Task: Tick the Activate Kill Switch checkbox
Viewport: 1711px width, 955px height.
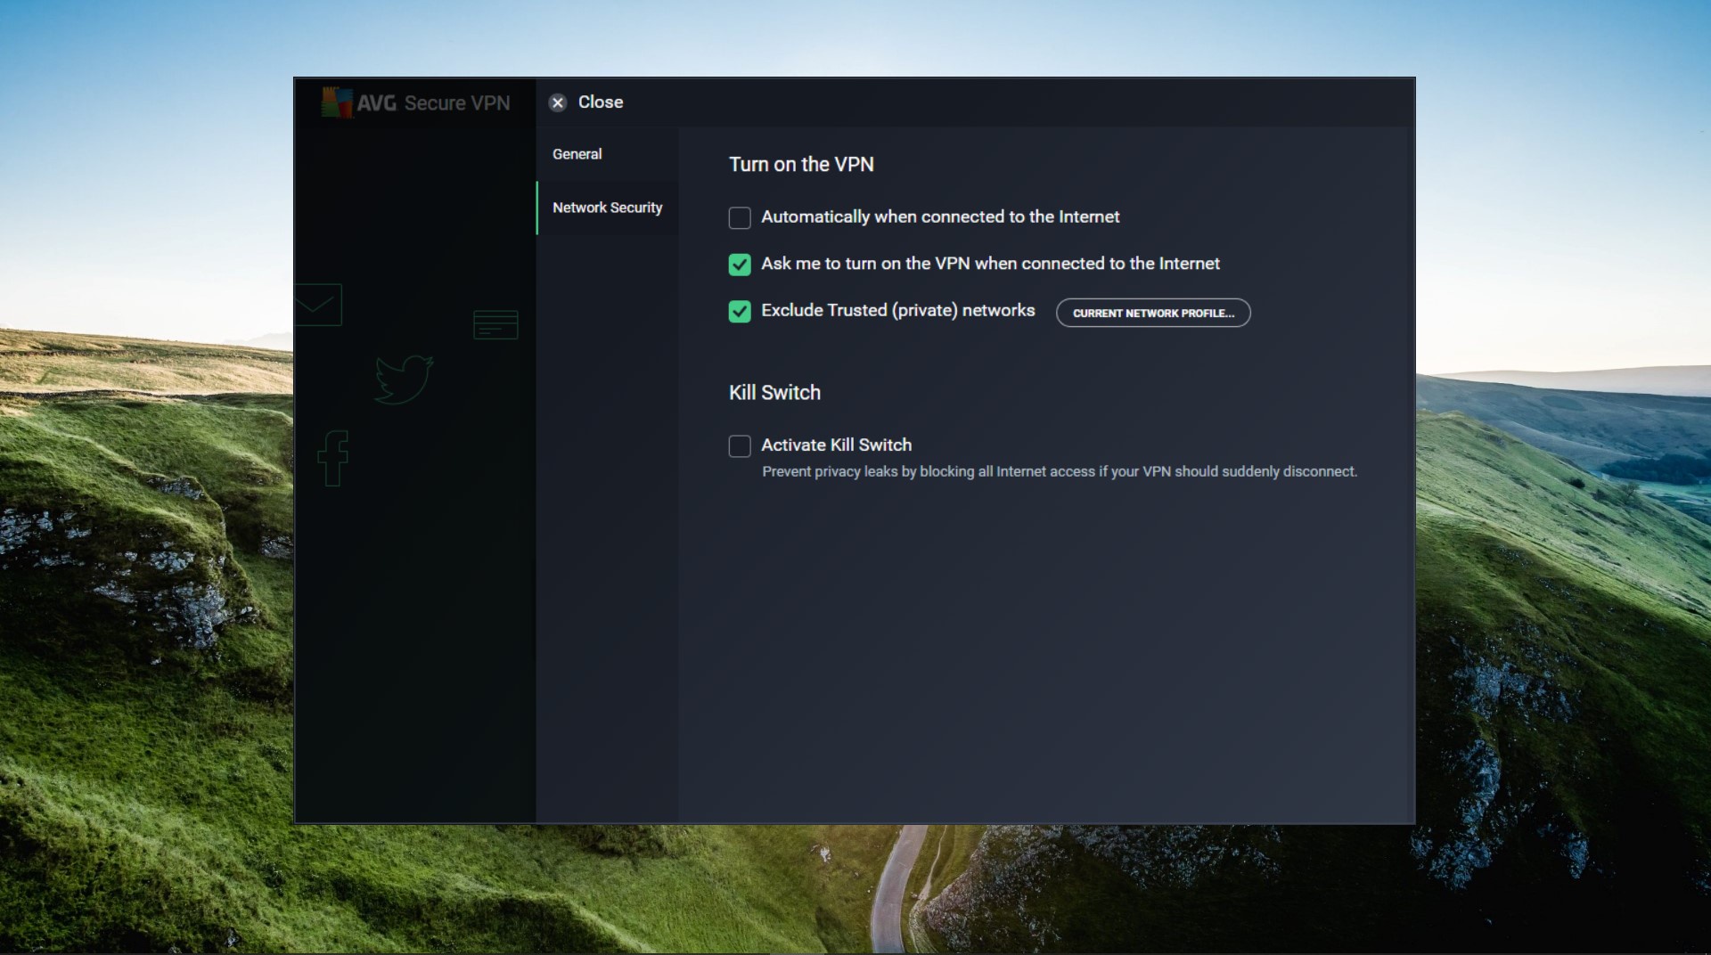Action: [x=740, y=445]
